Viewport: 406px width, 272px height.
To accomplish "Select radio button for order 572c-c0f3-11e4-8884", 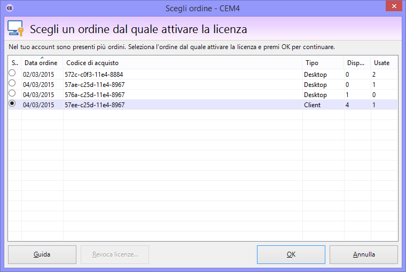I will pos(12,73).
